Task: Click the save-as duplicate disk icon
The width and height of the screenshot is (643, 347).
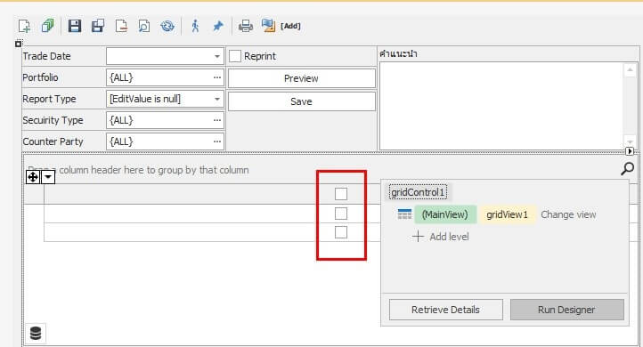Action: (x=98, y=26)
